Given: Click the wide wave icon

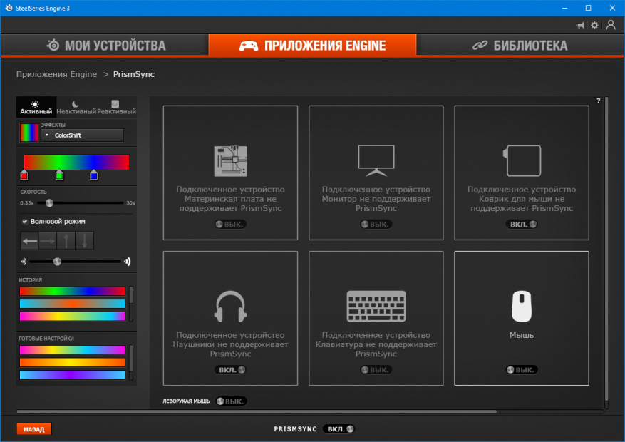Looking at the screenshot, I should click(127, 262).
